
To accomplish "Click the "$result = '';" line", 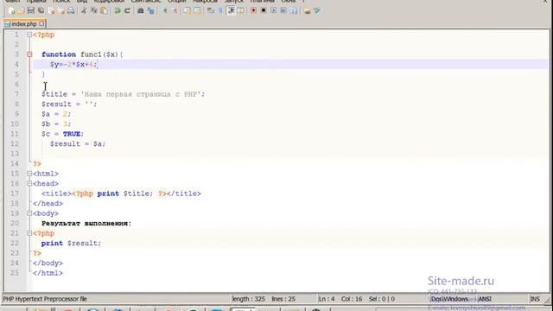I will tap(69, 104).
